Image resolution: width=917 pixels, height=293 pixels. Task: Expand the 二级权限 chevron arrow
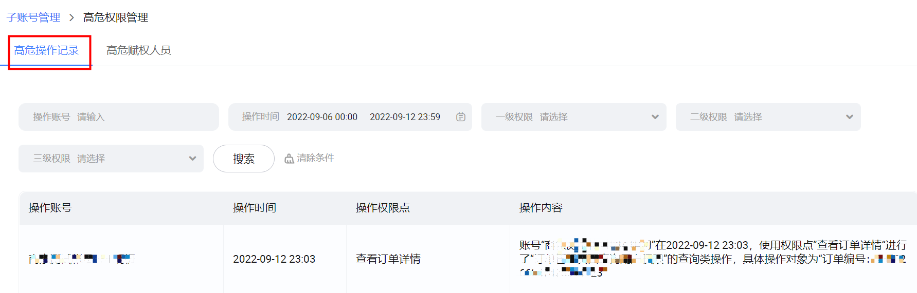click(850, 117)
